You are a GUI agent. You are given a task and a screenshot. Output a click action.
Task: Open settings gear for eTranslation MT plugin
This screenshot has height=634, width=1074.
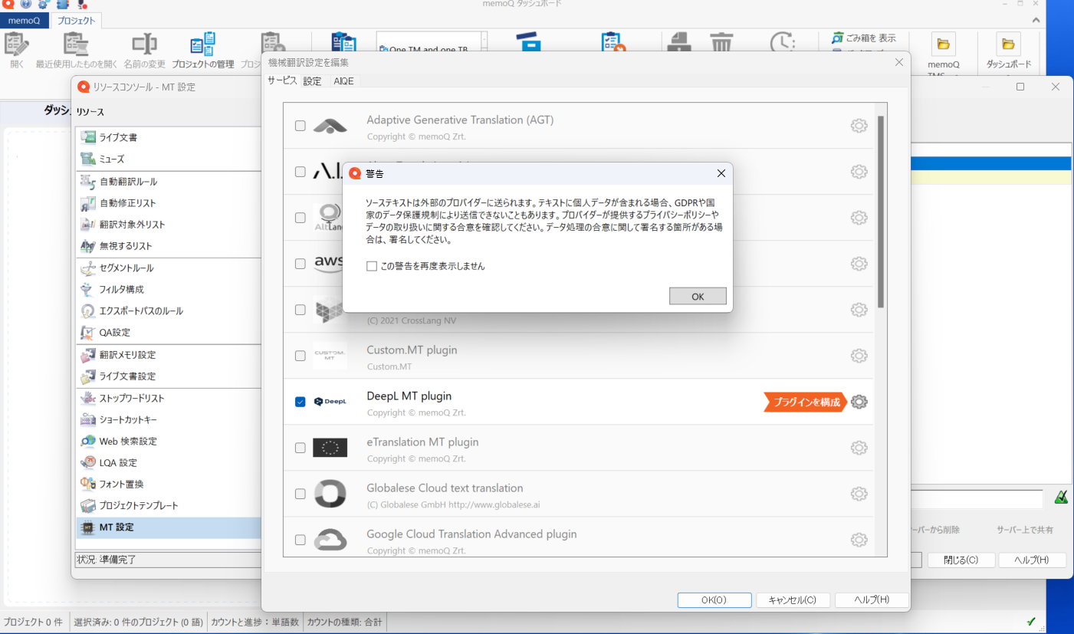coord(859,448)
